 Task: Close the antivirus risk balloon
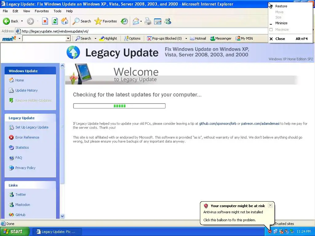coord(270,205)
